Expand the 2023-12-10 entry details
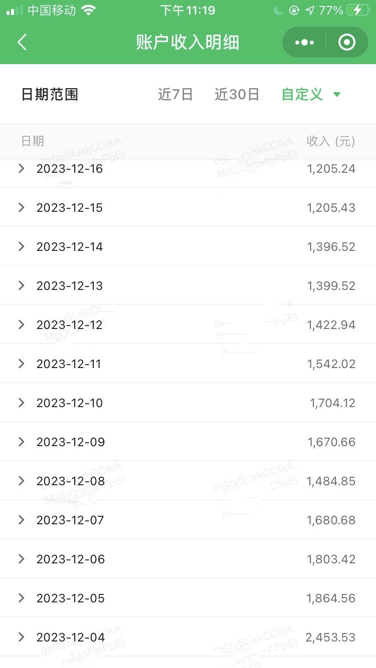Image resolution: width=376 pixels, height=668 pixels. click(x=21, y=403)
